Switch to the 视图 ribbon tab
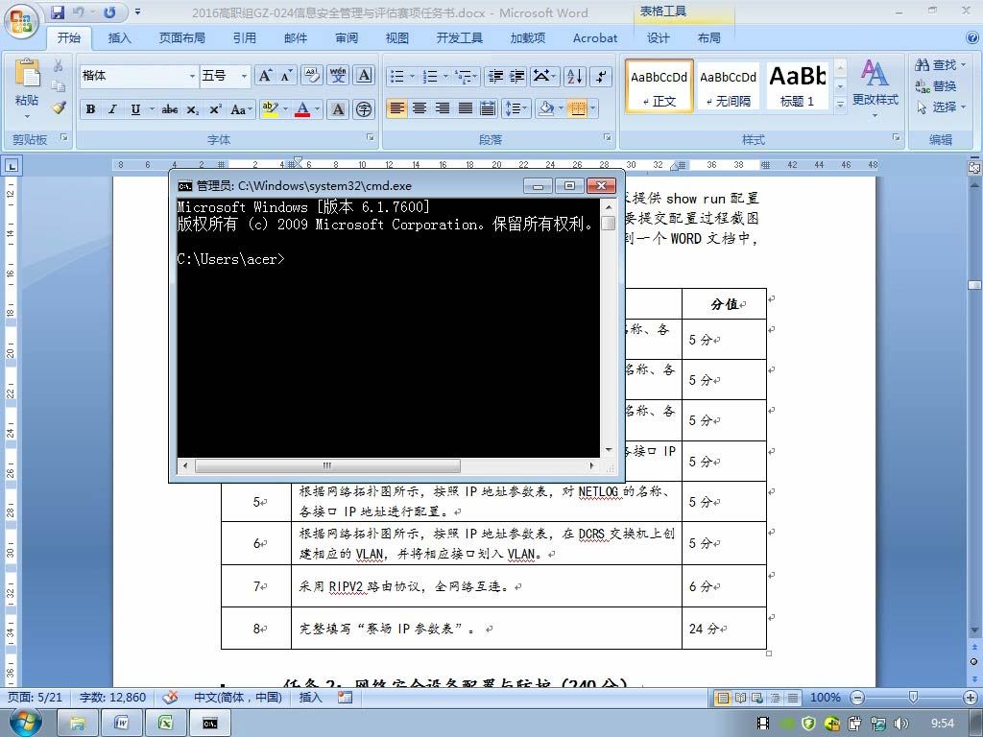The image size is (983, 737). [396, 38]
